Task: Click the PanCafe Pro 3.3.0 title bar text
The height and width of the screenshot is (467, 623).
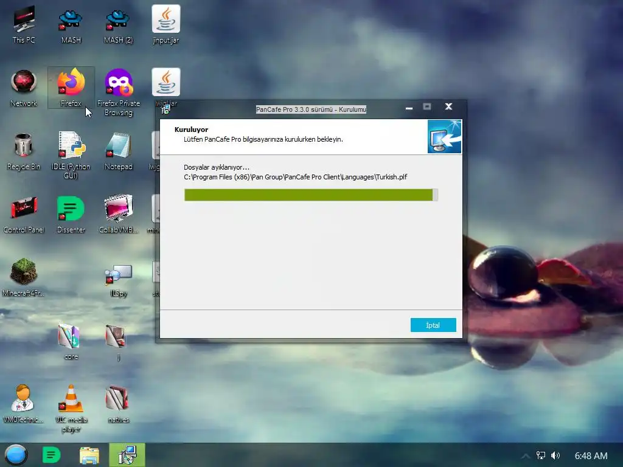Action: [311, 109]
